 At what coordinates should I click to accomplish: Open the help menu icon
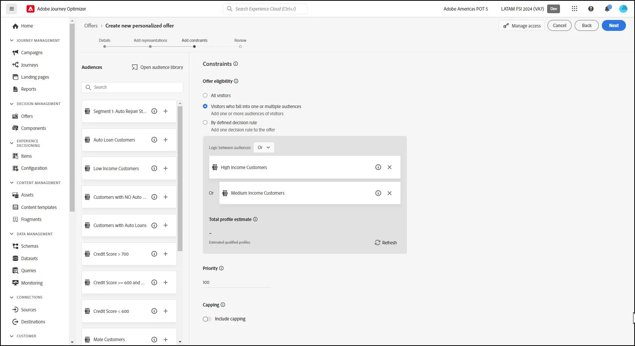click(x=591, y=9)
